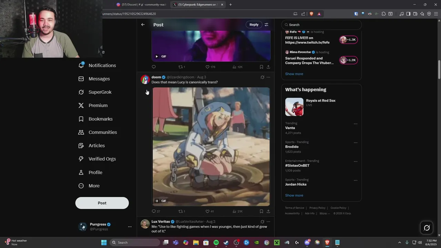Open the browser hamburger menu
This screenshot has width=441, height=248.
tap(436, 14)
